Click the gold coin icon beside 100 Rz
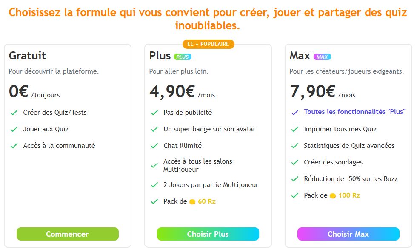Image resolution: width=417 pixels, height=249 pixels. coord(333,196)
